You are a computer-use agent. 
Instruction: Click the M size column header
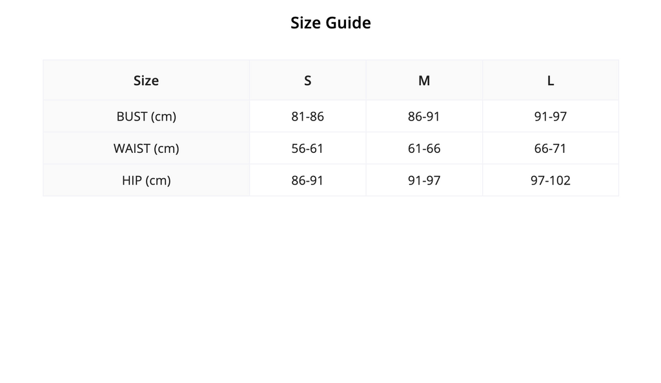coord(424,80)
